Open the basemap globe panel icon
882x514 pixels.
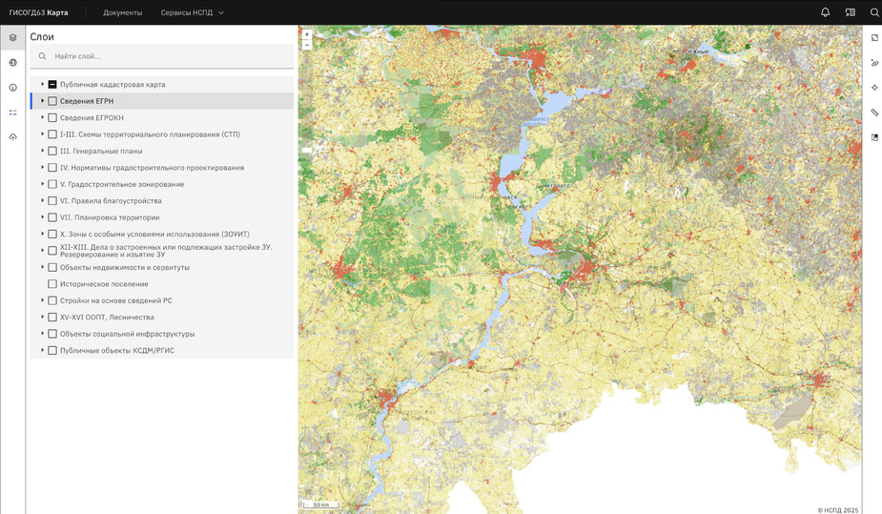[13, 63]
